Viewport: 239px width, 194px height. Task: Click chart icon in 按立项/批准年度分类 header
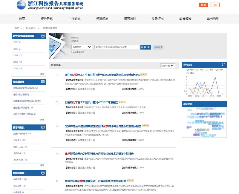tap(43, 36)
